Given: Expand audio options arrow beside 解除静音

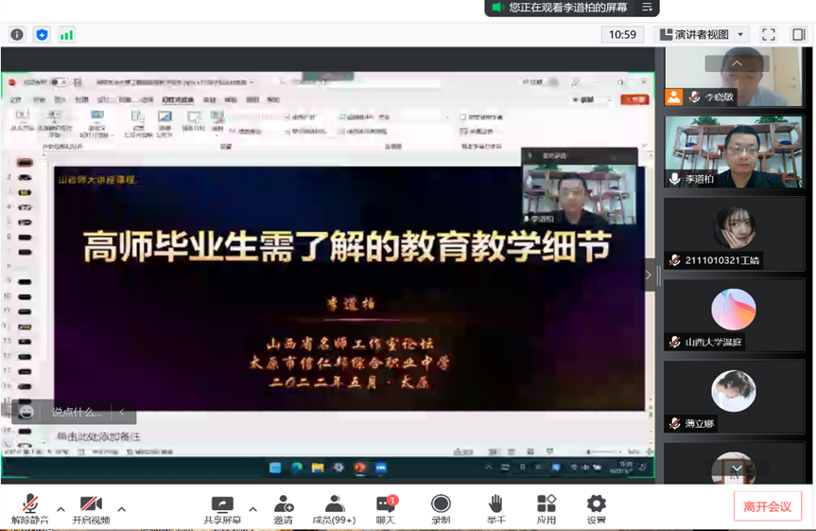Looking at the screenshot, I should [61, 509].
